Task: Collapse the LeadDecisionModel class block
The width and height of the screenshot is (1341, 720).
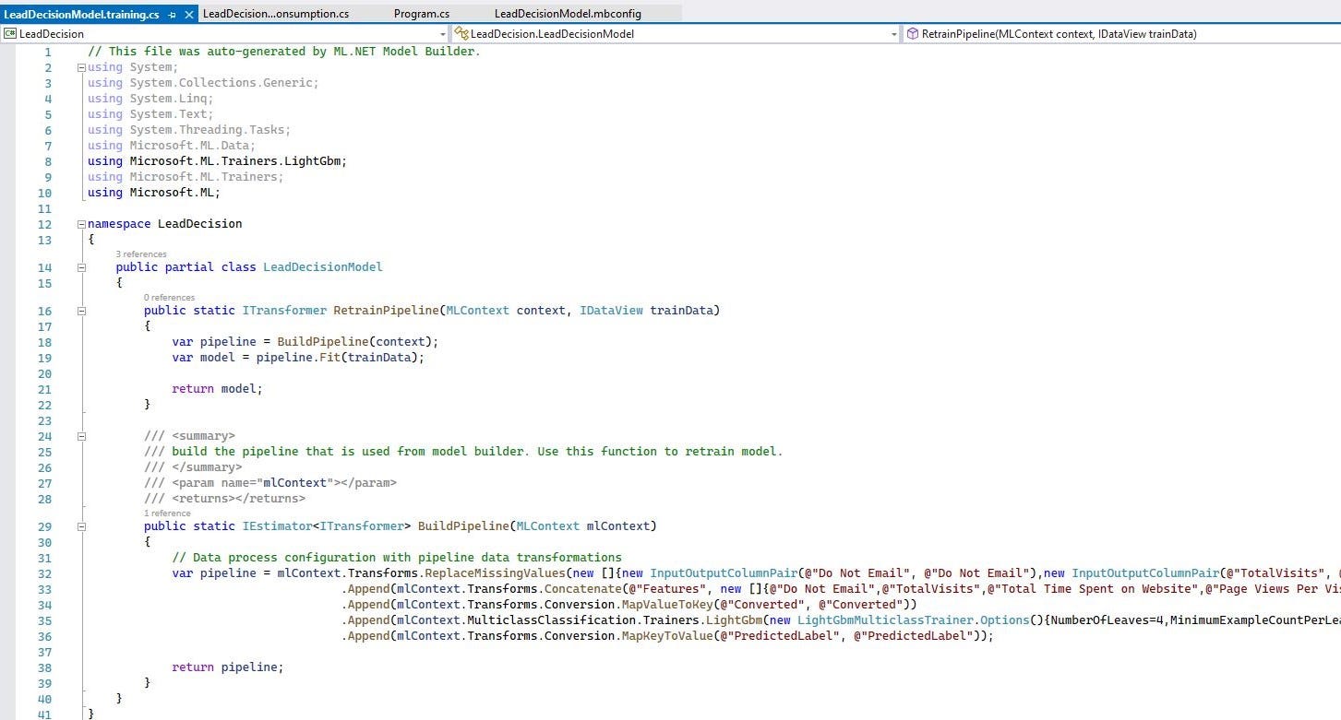Action: click(x=81, y=267)
